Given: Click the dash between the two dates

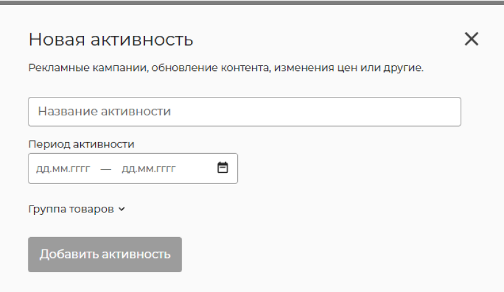Looking at the screenshot, I should [106, 169].
